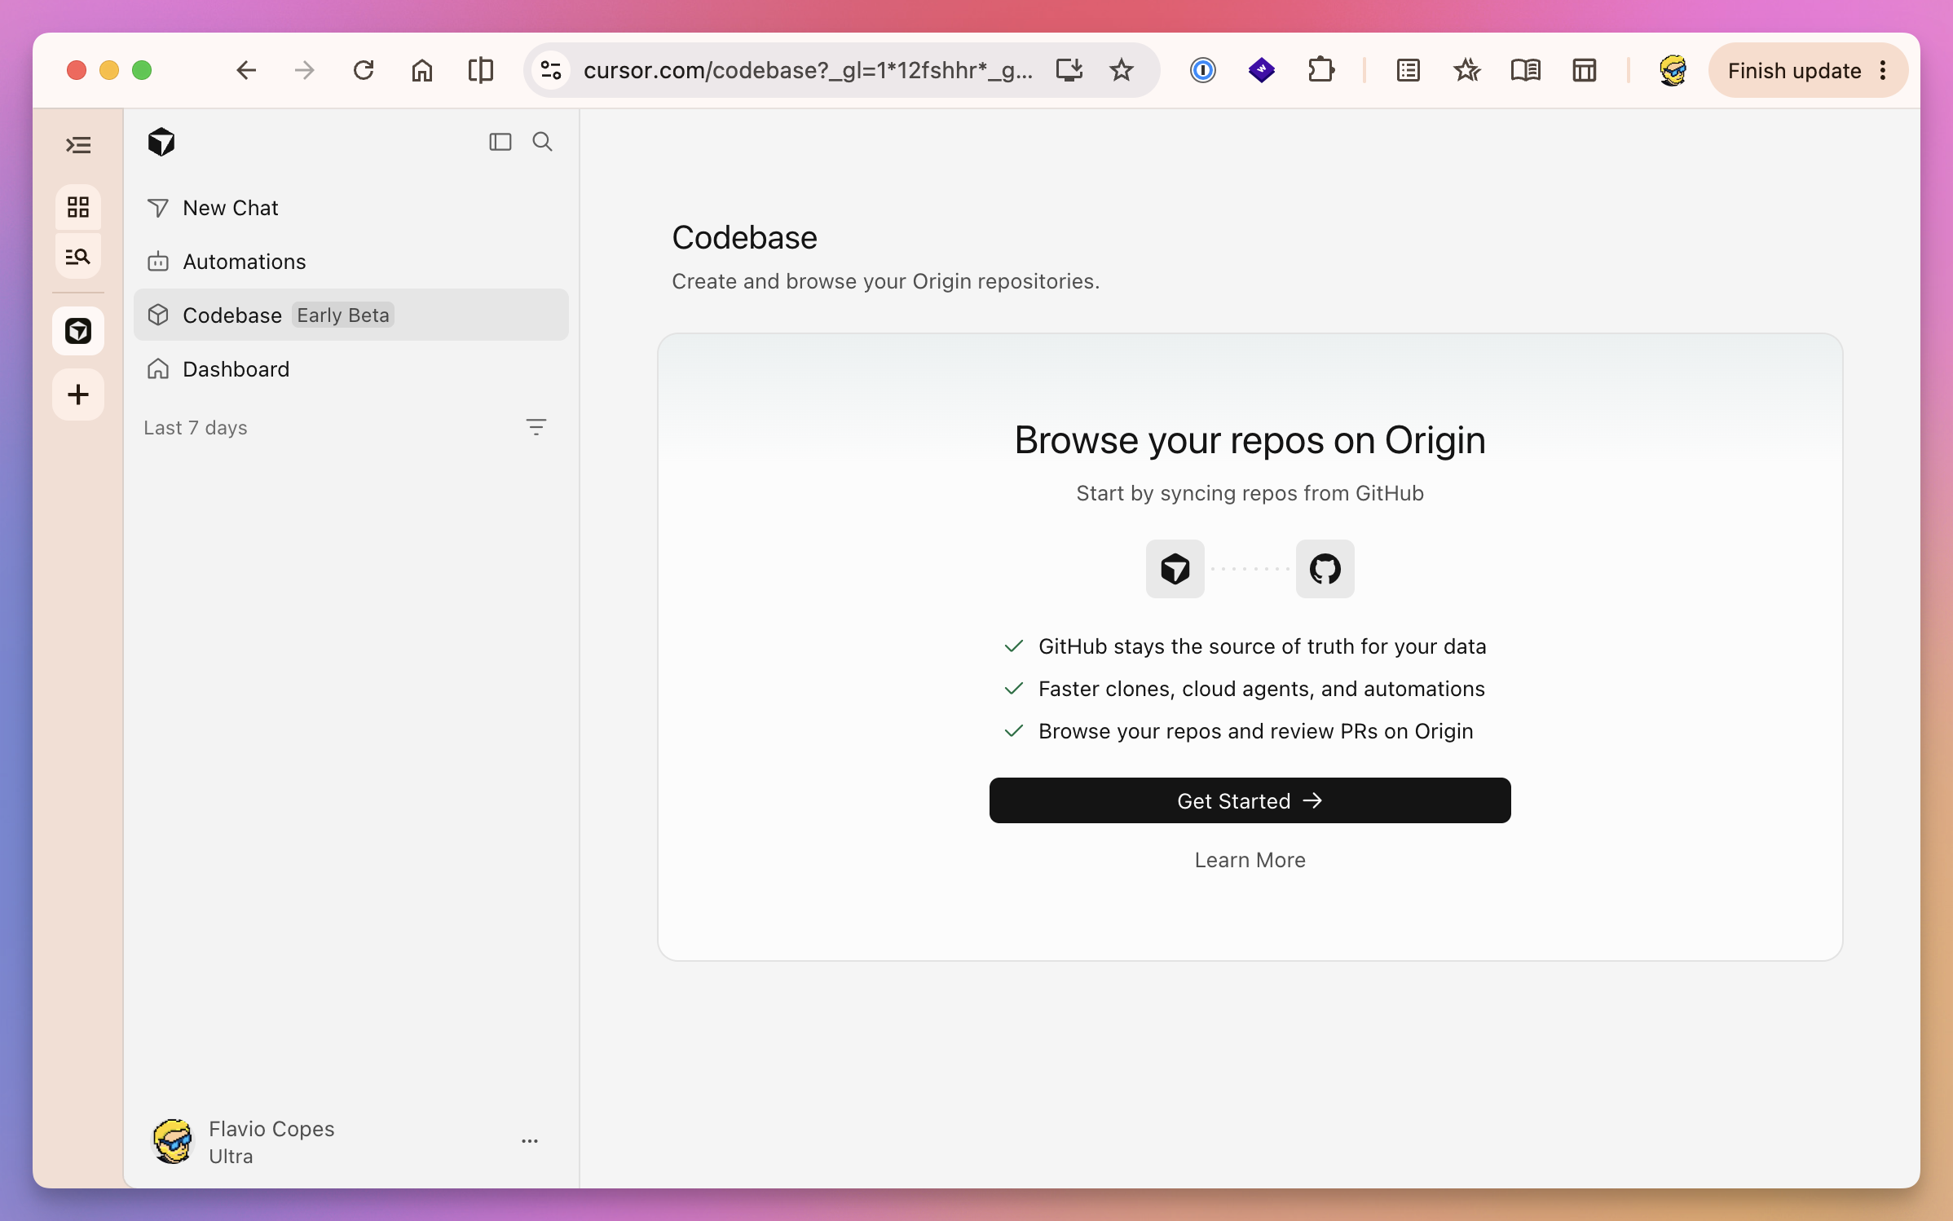Click 'Browse your repos and review PRs' line
Screen dimensions: 1953x1221
pyautogui.click(x=1255, y=731)
